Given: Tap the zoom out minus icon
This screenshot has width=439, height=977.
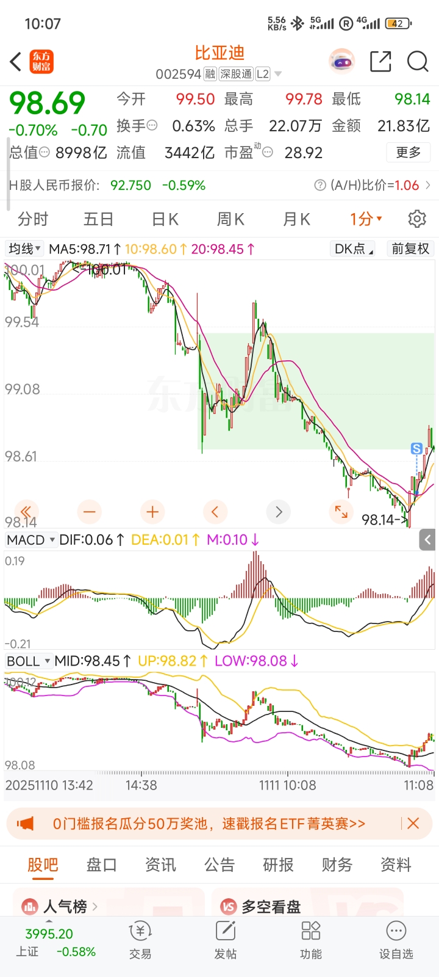Looking at the screenshot, I should click(x=90, y=512).
